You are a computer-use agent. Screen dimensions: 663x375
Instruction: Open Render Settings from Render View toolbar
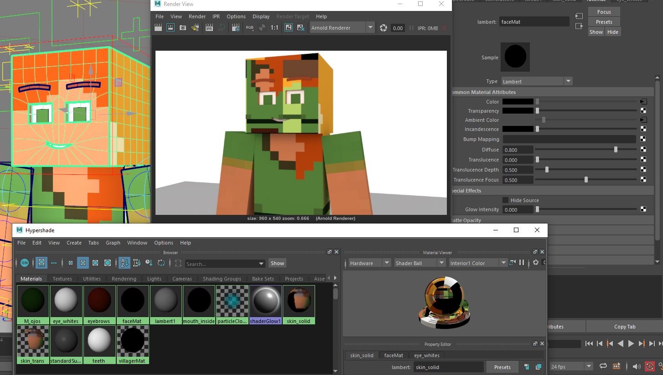(236, 28)
